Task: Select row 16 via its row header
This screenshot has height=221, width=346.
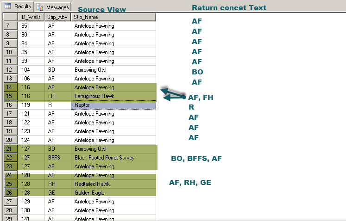Action: (9, 105)
